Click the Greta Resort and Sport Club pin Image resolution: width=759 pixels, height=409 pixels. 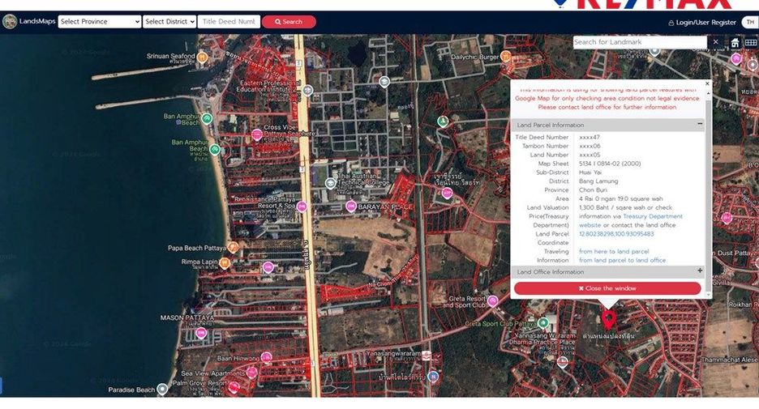pyautogui.click(x=493, y=301)
